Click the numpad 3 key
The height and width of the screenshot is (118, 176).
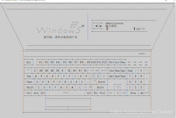141,87
